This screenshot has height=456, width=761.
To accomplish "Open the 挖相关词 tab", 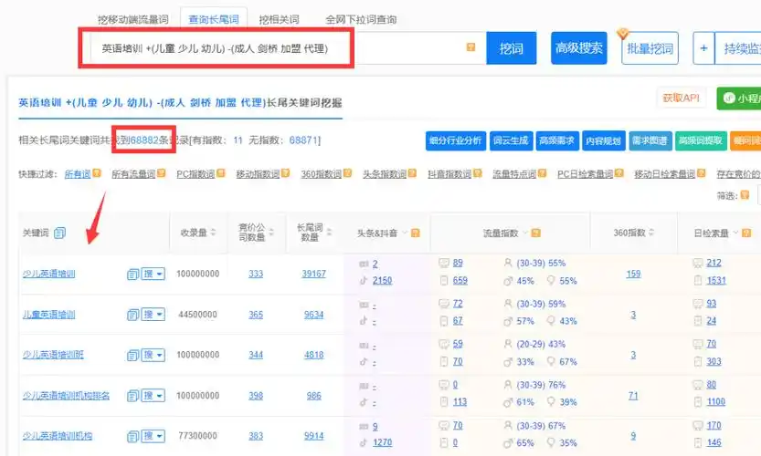I will pos(279,20).
